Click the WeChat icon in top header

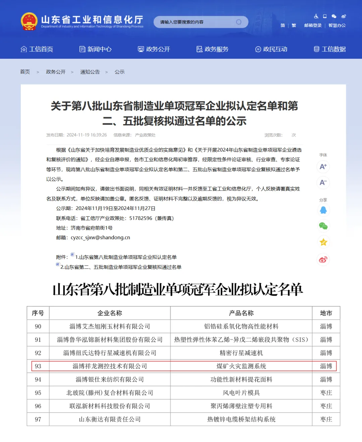point(334,16)
